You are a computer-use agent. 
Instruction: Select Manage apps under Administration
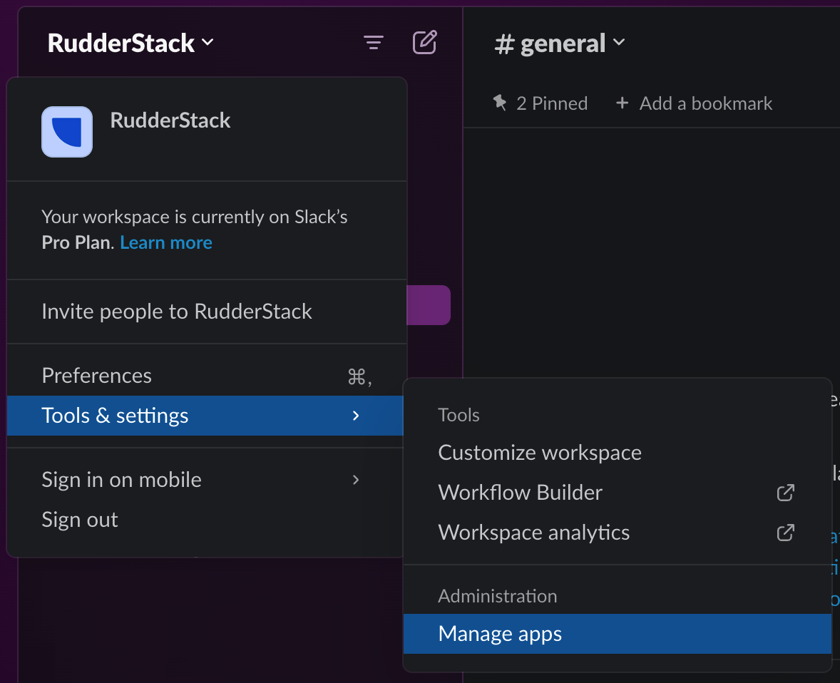click(x=618, y=634)
